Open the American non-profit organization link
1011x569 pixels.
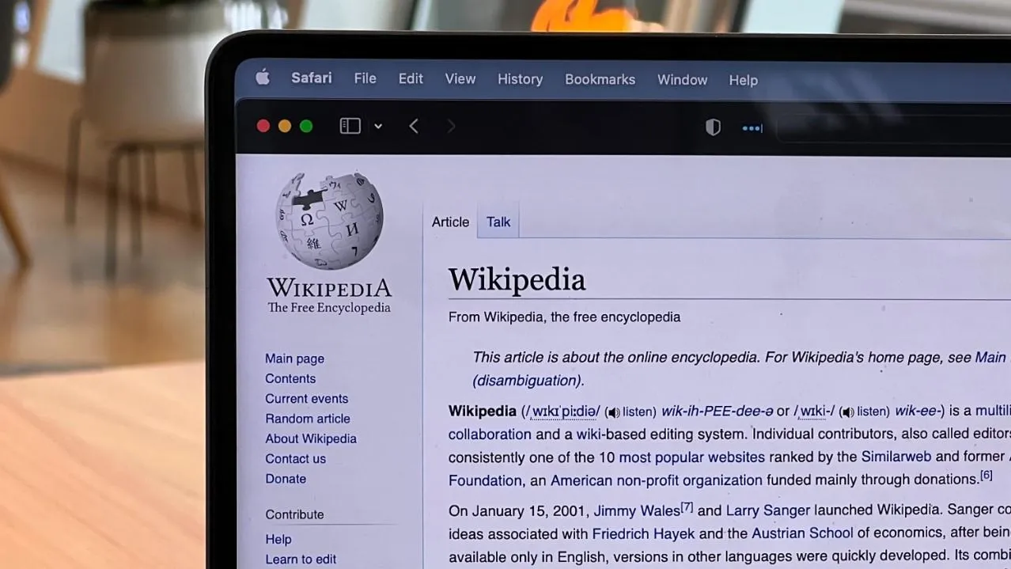657,480
